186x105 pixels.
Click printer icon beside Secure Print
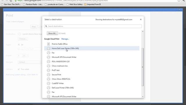(x=49, y=75)
